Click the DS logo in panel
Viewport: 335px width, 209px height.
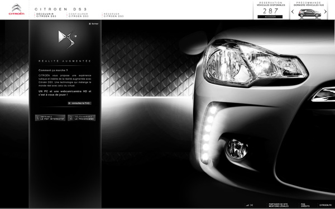(67, 39)
